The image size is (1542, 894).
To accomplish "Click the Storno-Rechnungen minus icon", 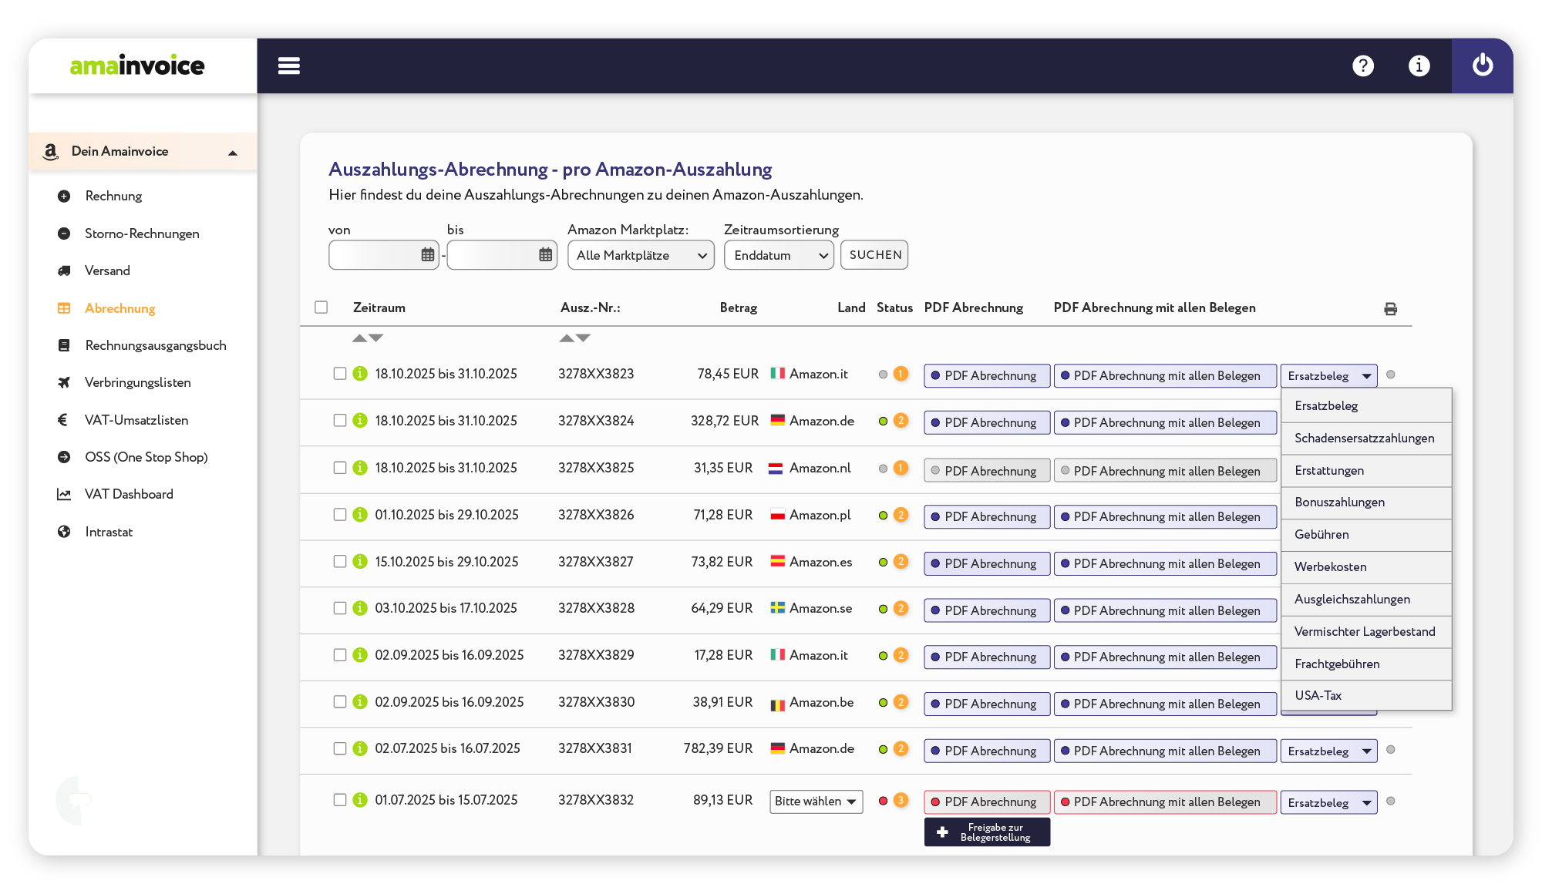I will (64, 234).
